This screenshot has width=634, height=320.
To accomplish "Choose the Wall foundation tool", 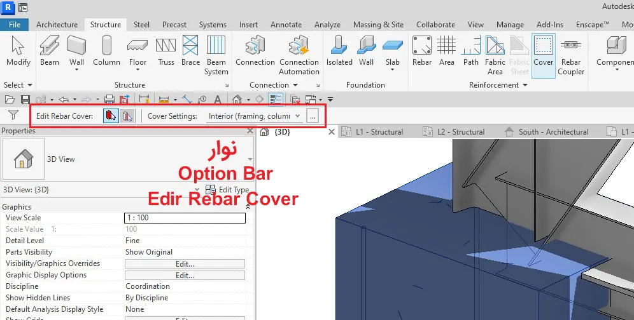I will point(366,51).
